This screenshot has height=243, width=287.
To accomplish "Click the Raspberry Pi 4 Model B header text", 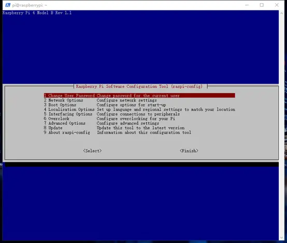I will pyautogui.click(x=37, y=13).
